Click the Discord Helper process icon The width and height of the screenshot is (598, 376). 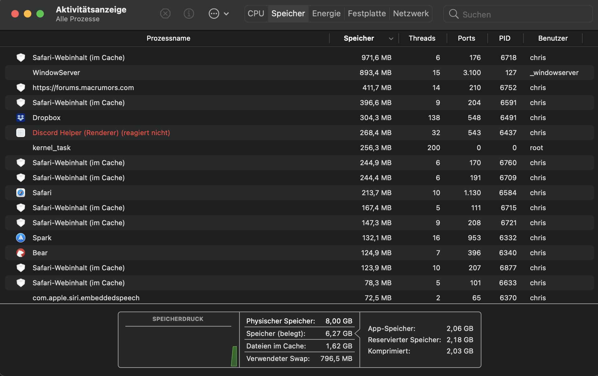21,133
